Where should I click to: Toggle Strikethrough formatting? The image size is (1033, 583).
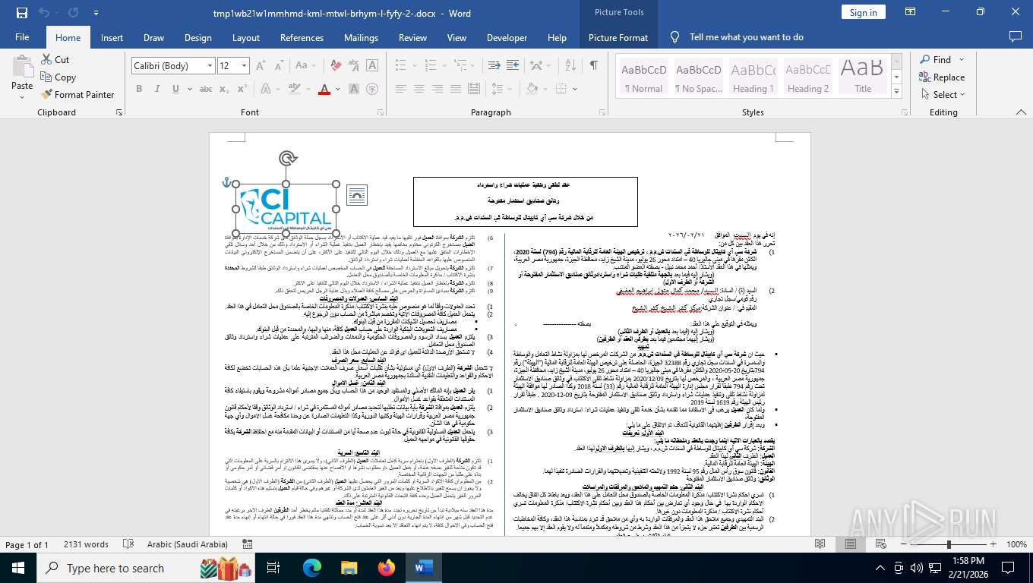pyautogui.click(x=205, y=89)
